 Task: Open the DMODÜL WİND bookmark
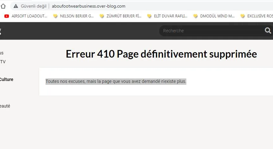pos(217,16)
